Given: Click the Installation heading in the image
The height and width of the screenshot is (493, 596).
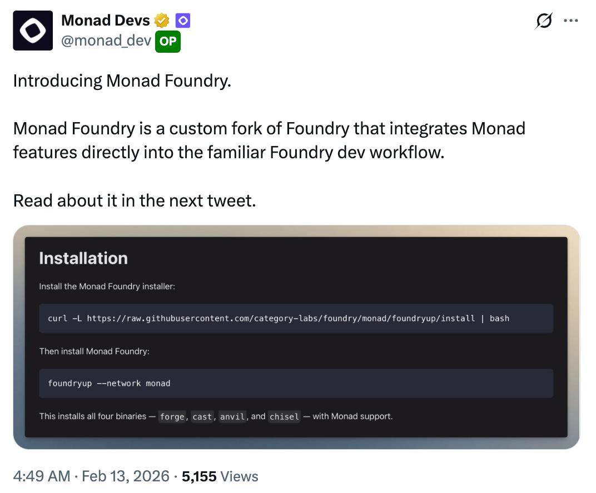Looking at the screenshot, I should point(83,258).
